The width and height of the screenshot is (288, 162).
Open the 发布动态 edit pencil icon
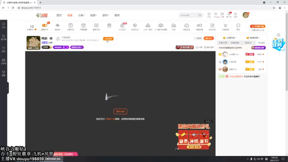point(212,26)
